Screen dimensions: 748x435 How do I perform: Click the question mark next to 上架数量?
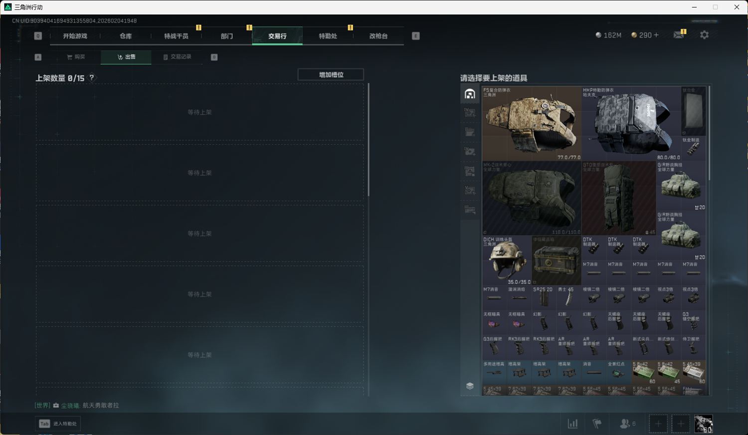[91, 78]
